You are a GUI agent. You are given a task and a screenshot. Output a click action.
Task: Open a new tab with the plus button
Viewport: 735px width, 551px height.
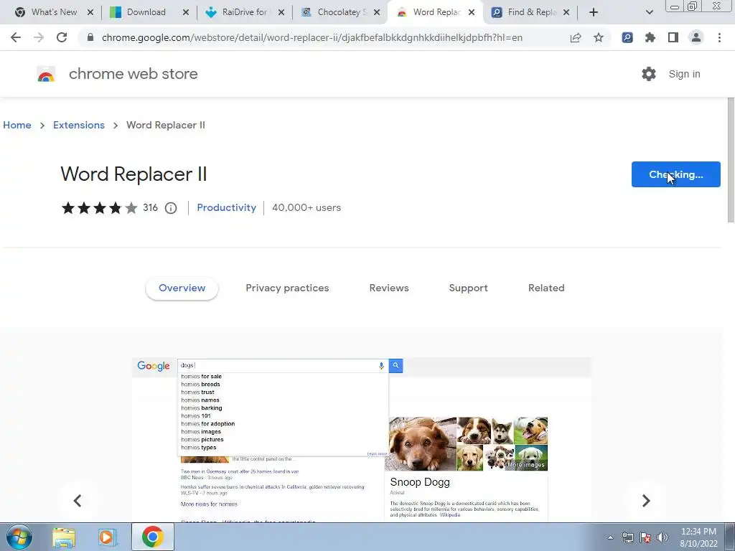(x=594, y=12)
